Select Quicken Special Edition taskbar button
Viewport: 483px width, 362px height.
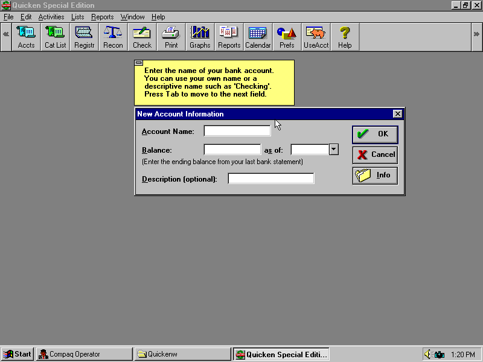(x=281, y=354)
